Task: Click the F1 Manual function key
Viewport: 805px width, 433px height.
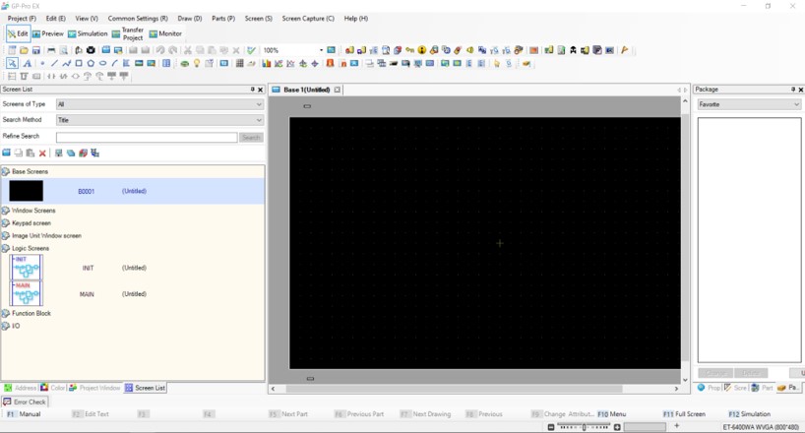Action: click(x=24, y=414)
